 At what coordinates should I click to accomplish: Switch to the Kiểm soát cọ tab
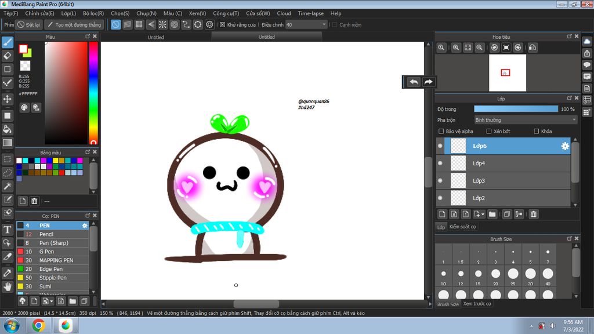(462, 227)
